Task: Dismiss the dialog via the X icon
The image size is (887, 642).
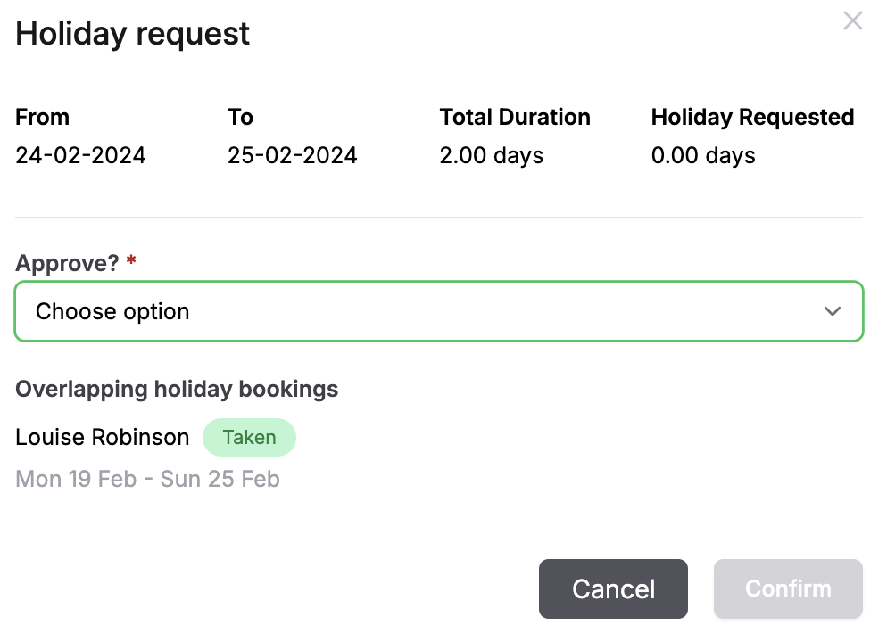Action: (852, 21)
